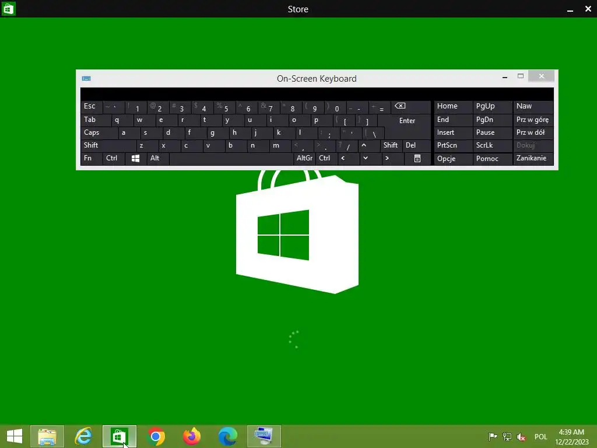Click the Windows logo key on keyboard
597x448 pixels.
click(x=135, y=159)
